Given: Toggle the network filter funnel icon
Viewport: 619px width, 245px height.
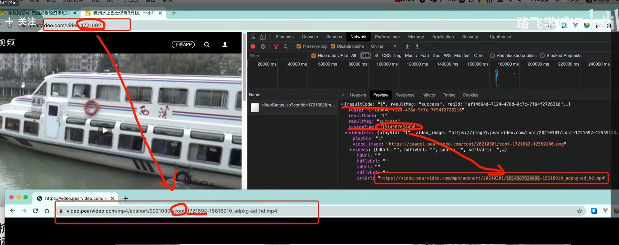Looking at the screenshot, I should pos(276,46).
